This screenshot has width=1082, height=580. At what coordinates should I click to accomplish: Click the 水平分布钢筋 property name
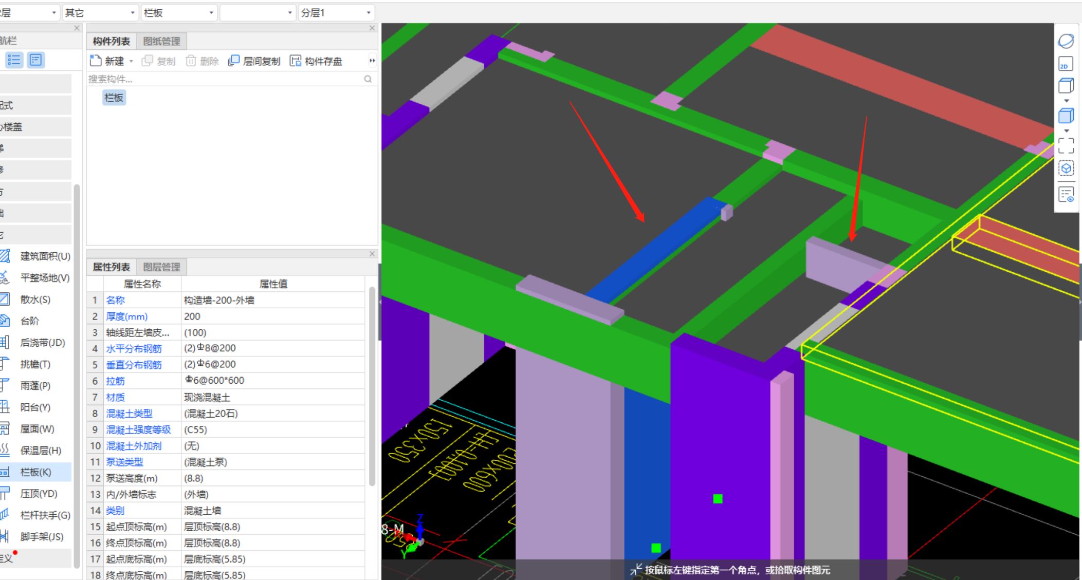[x=134, y=349]
